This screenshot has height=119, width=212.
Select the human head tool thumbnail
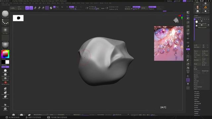click(x=197, y=7)
